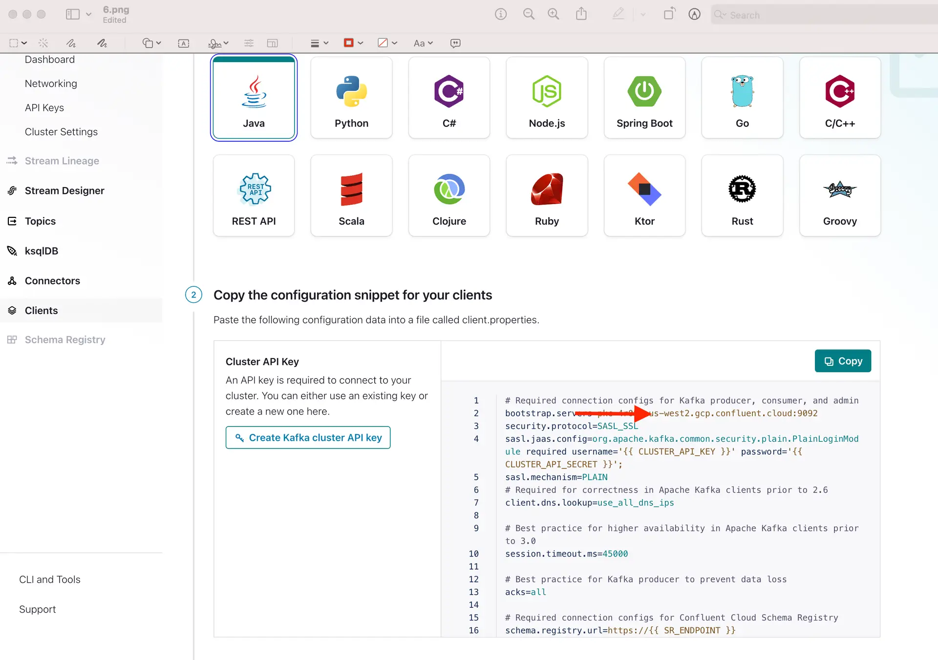The height and width of the screenshot is (660, 938).
Task: Go to Topics in the sidebar
Action: click(x=40, y=221)
